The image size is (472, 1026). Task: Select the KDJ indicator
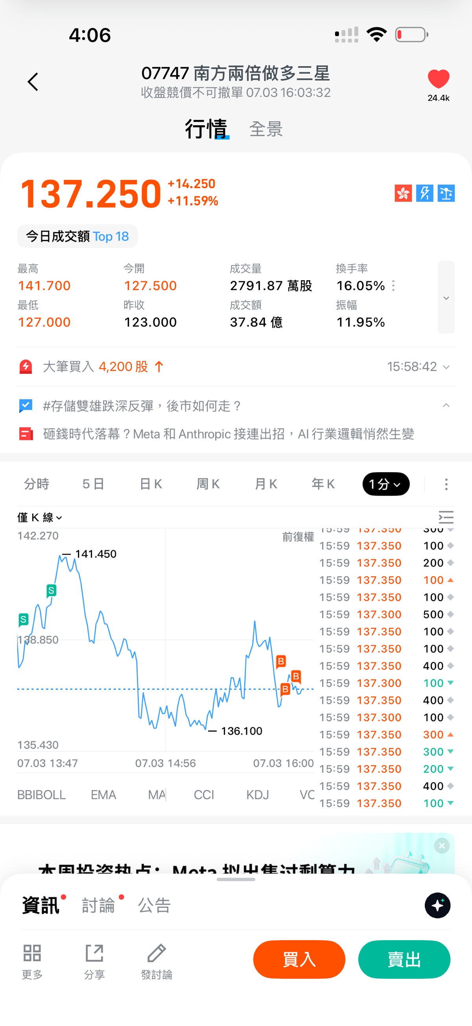(x=257, y=795)
